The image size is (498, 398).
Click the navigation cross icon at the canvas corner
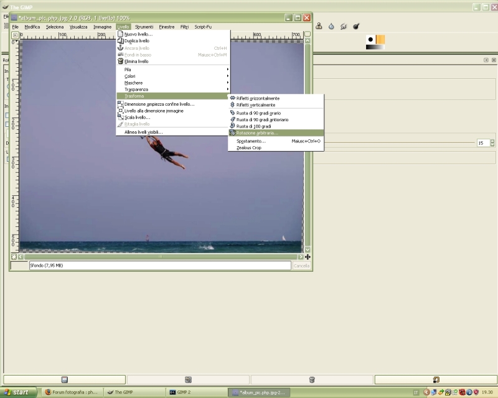(x=308, y=257)
